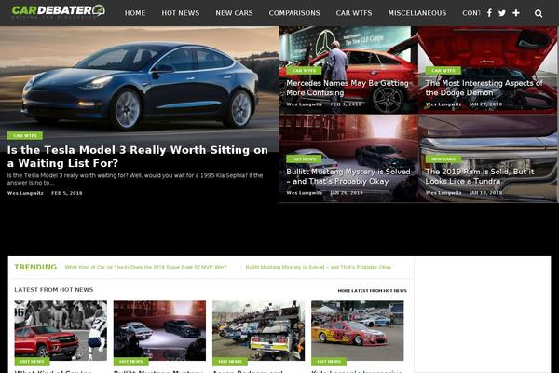The image size is (559, 373).
Task: Open the CAR WTFS menu
Action: click(x=354, y=13)
